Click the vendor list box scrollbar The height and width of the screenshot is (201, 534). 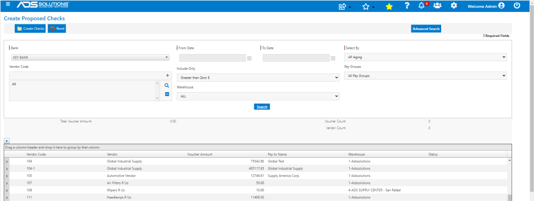point(157,91)
